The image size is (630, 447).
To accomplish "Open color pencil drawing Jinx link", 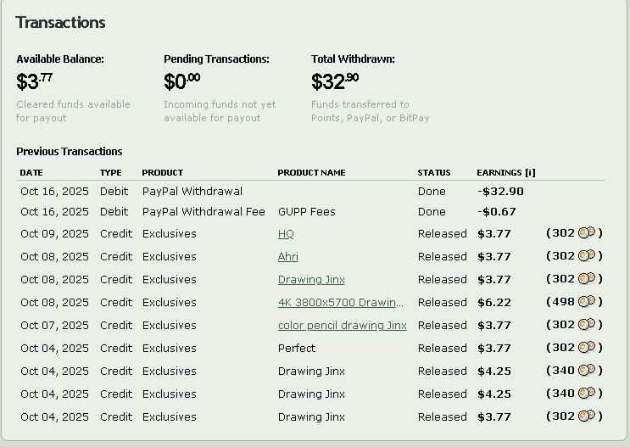I will [342, 326].
